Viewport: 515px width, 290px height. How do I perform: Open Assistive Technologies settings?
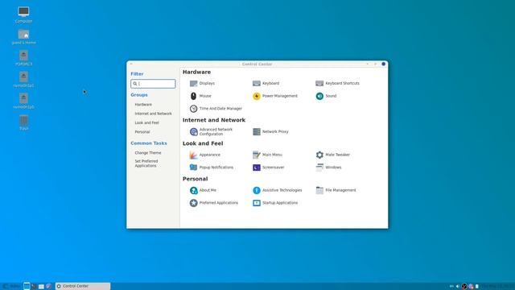tap(277, 190)
